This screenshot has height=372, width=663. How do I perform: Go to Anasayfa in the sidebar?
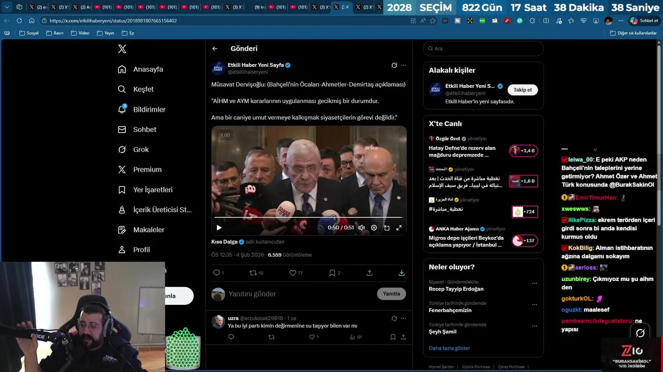[140, 69]
